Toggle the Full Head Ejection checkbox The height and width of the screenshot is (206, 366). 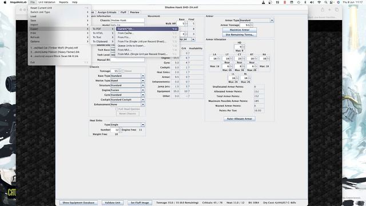(117, 109)
